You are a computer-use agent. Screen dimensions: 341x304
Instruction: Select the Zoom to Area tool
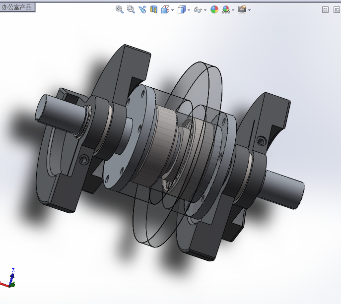(x=131, y=9)
